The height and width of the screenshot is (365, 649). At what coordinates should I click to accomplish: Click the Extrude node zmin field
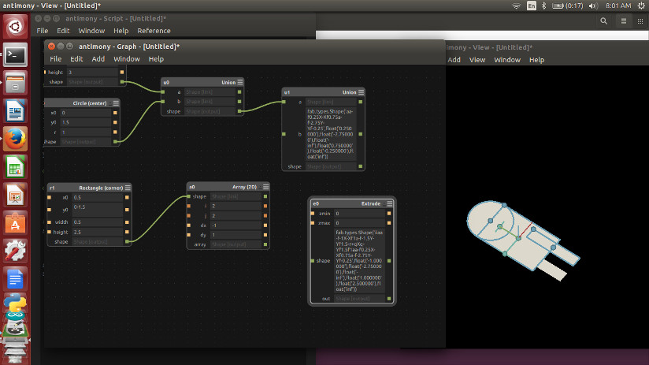pyautogui.click(x=359, y=214)
